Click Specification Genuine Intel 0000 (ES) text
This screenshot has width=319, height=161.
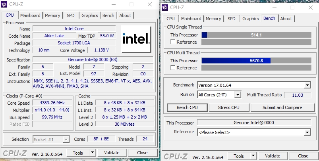93,59
